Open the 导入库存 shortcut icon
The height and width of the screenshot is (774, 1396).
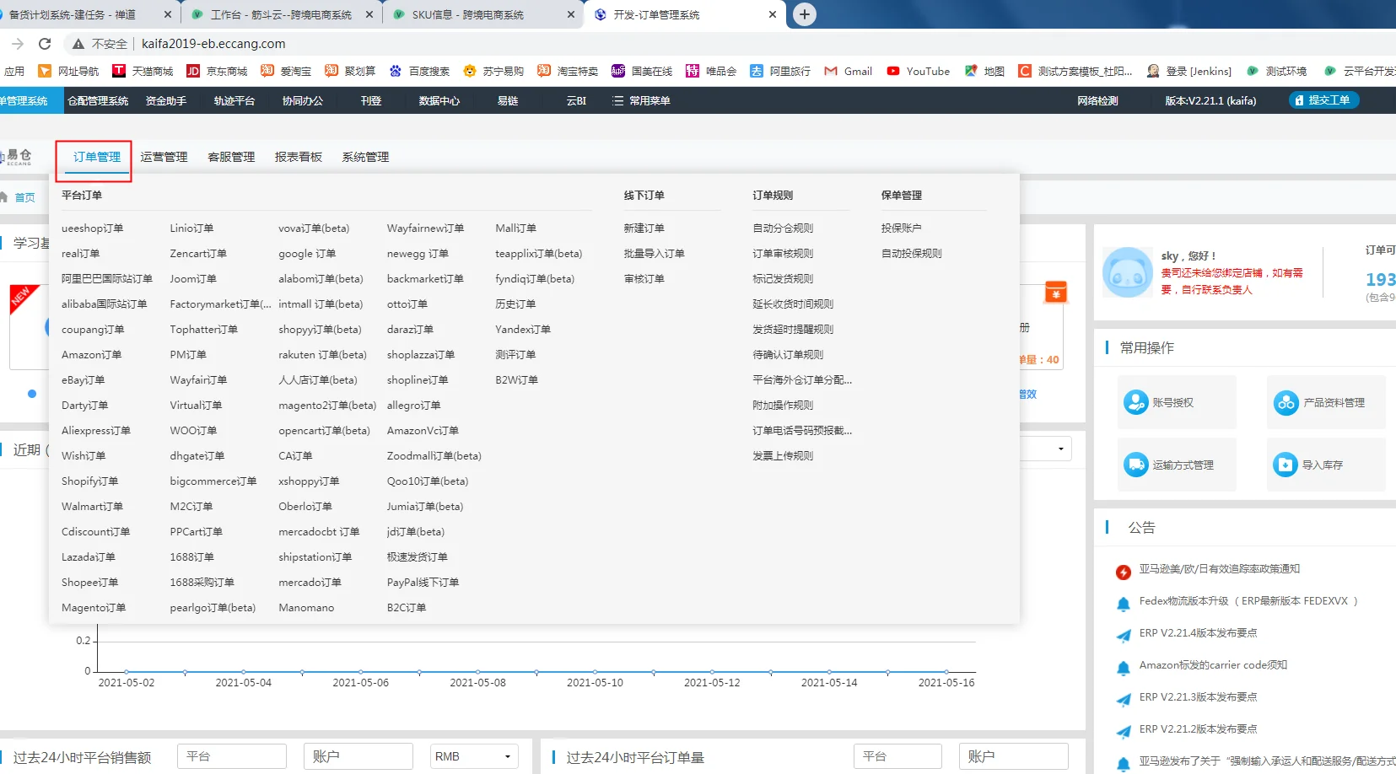pos(1286,465)
